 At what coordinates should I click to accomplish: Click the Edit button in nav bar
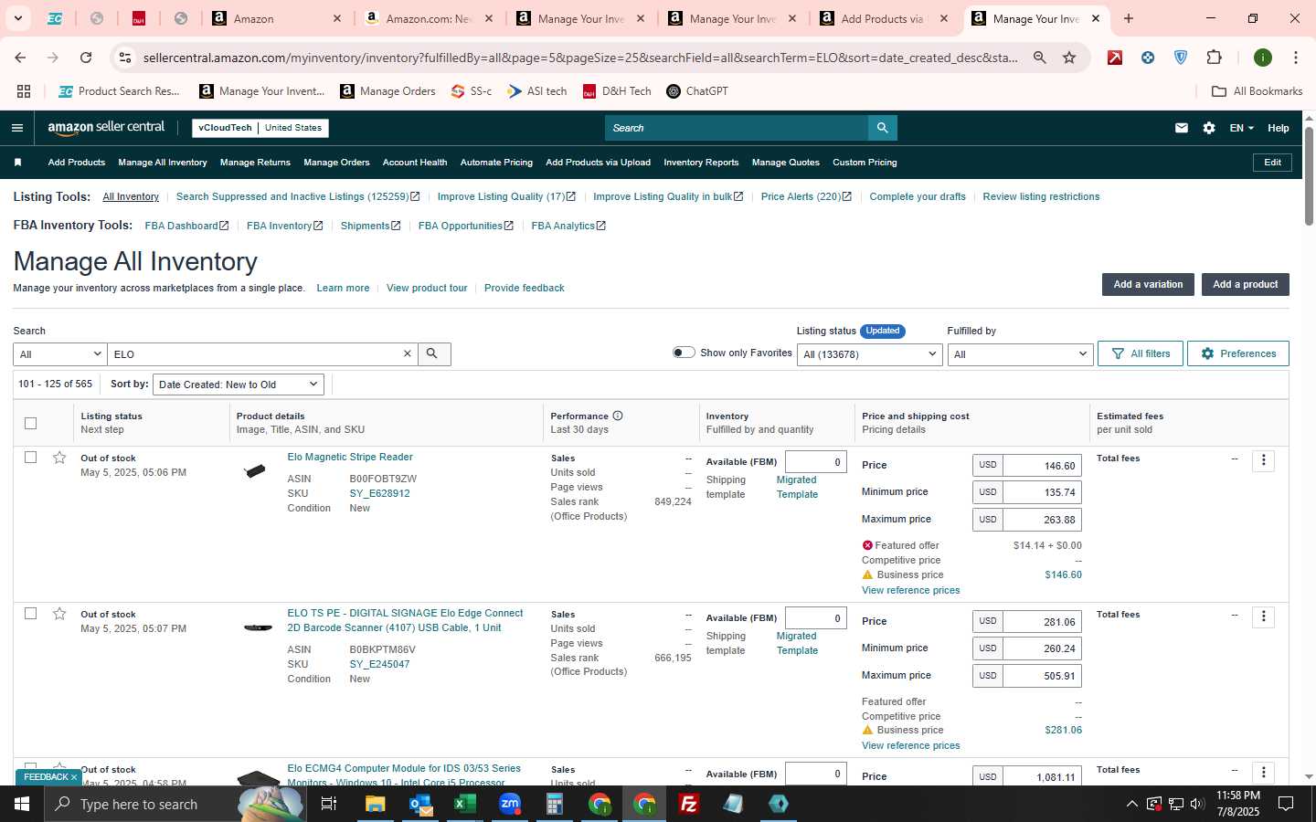coord(1272,163)
